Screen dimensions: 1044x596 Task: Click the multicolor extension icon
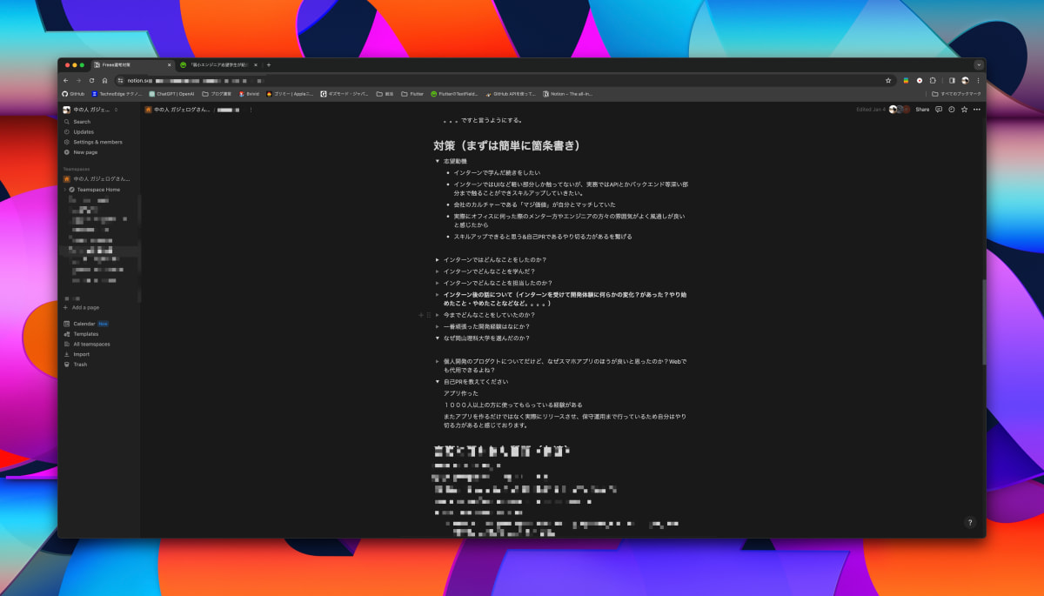pyautogui.click(x=906, y=80)
